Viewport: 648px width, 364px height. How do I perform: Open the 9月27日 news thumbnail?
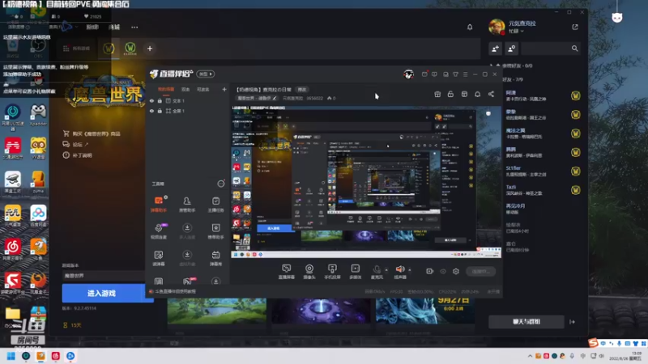pos(425,311)
